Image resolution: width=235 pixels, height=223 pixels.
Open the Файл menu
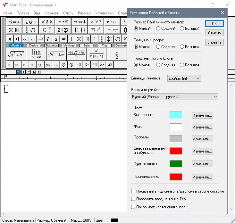7,13
